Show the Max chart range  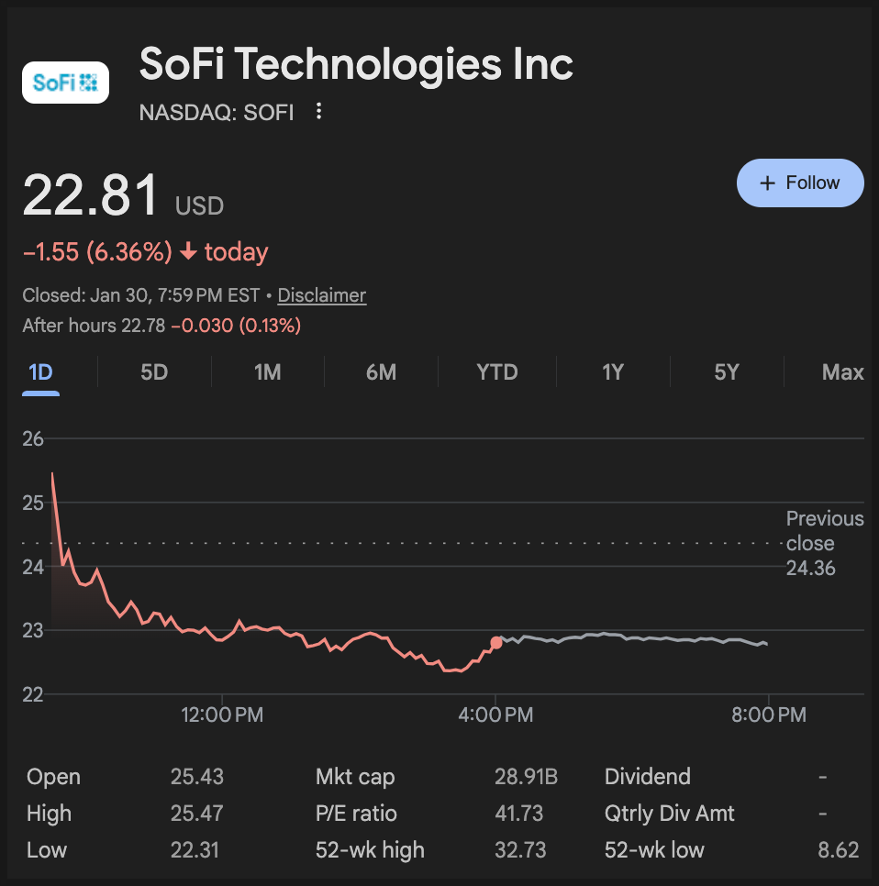(x=842, y=372)
